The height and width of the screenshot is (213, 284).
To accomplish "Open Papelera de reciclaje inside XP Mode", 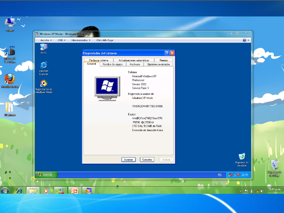I will [x=241, y=157].
